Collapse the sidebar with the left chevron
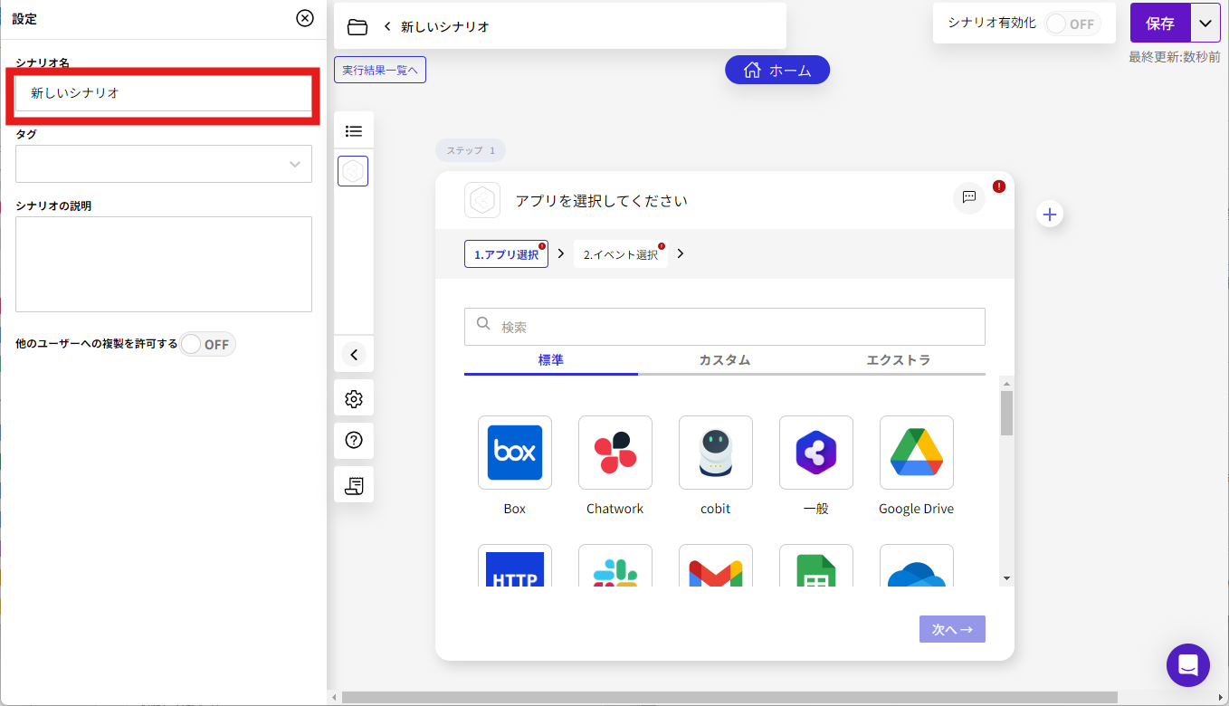This screenshot has height=706, width=1229. 354,355
